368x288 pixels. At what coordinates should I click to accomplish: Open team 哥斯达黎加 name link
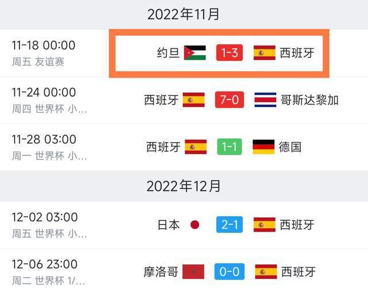(309, 100)
